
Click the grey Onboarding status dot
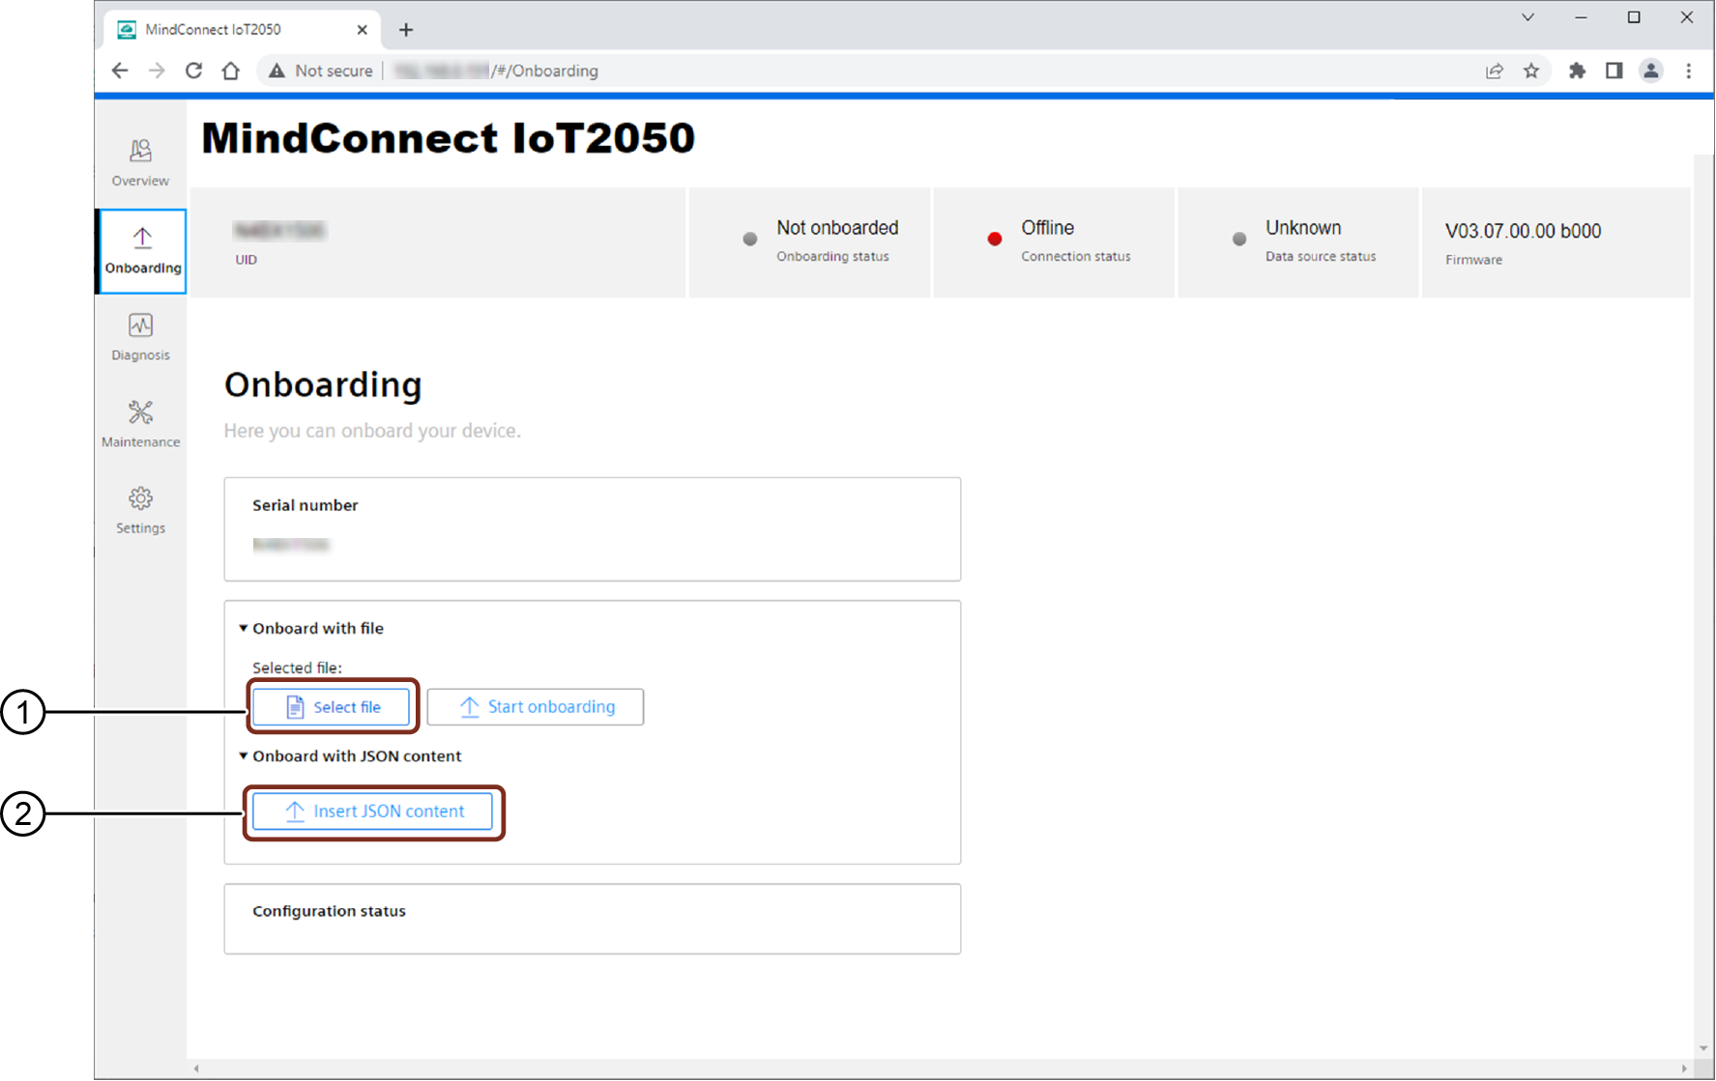pos(749,239)
